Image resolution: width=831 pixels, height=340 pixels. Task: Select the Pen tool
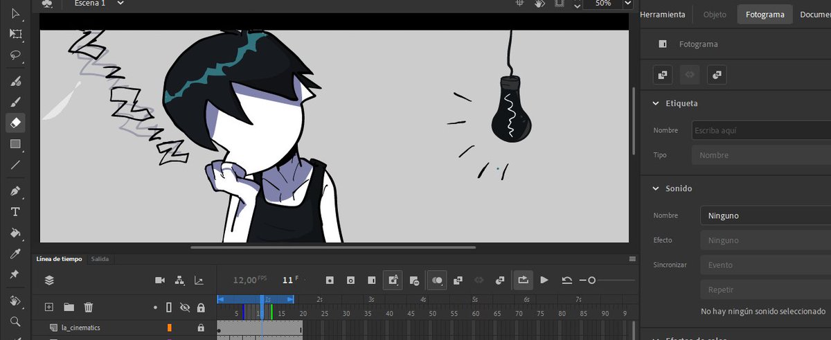click(x=15, y=190)
